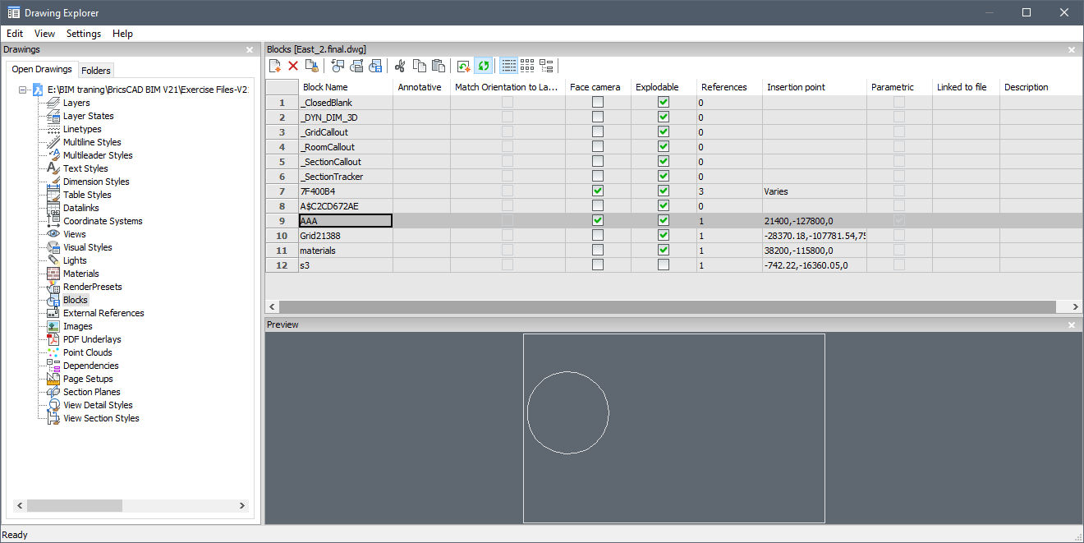1084x543 pixels.
Task: Disable Face camera for 7F400B4 block
Action: click(597, 191)
